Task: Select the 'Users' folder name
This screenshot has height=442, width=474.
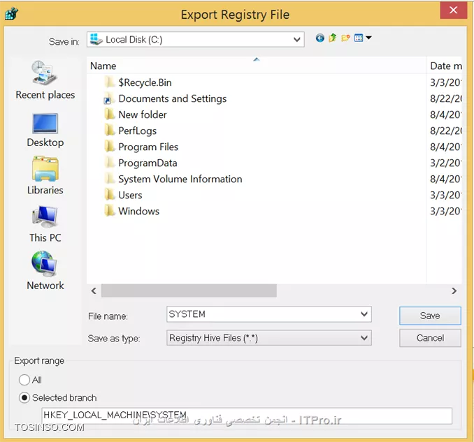Action: click(x=130, y=195)
